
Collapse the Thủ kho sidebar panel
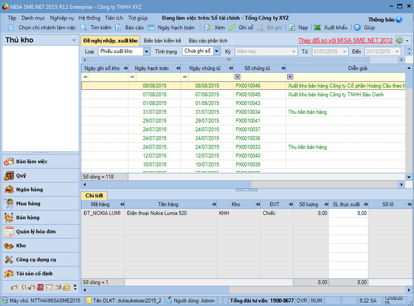point(74,40)
